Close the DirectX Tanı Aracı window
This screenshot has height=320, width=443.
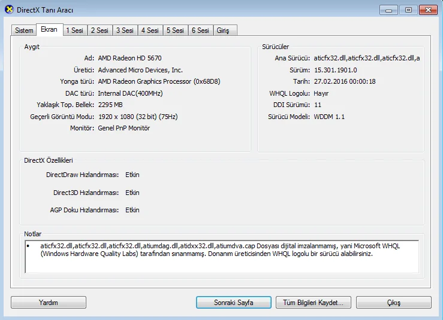pyautogui.click(x=428, y=10)
